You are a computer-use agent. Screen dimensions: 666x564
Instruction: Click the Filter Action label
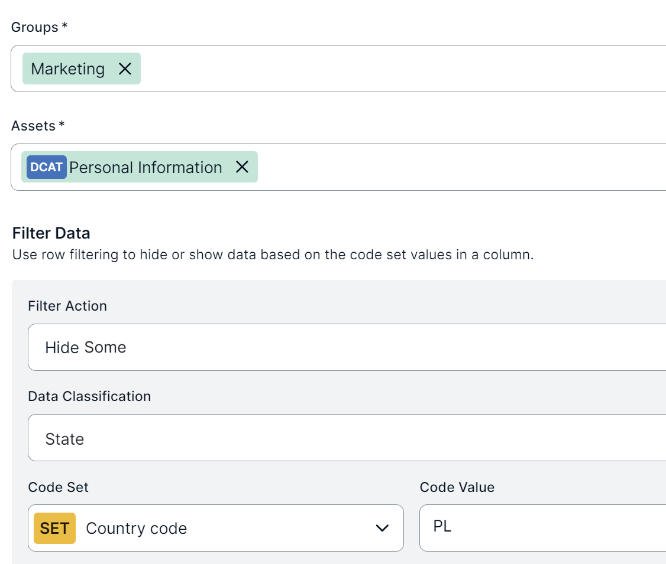click(x=67, y=306)
